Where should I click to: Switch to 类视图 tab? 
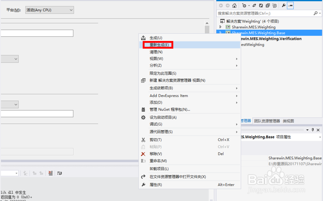[288, 121]
